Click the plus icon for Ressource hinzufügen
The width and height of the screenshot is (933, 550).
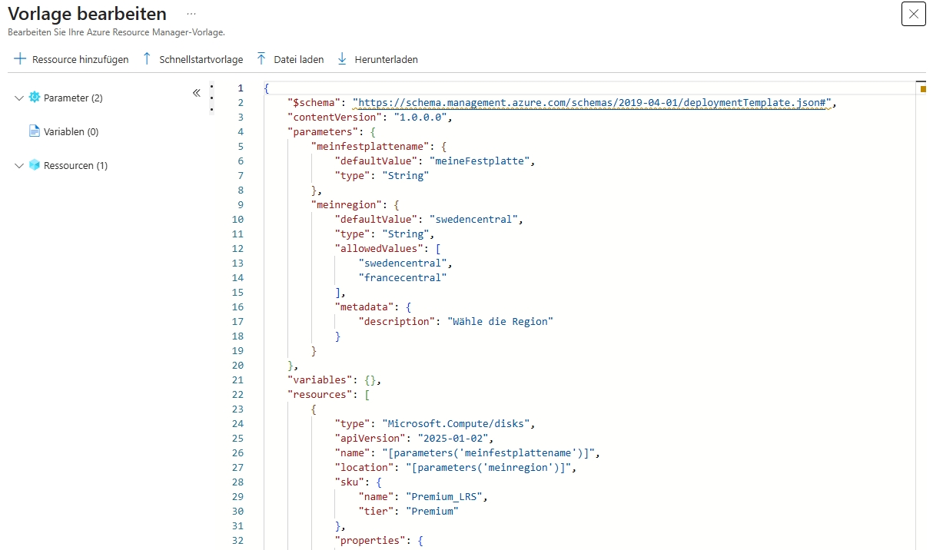pos(20,59)
